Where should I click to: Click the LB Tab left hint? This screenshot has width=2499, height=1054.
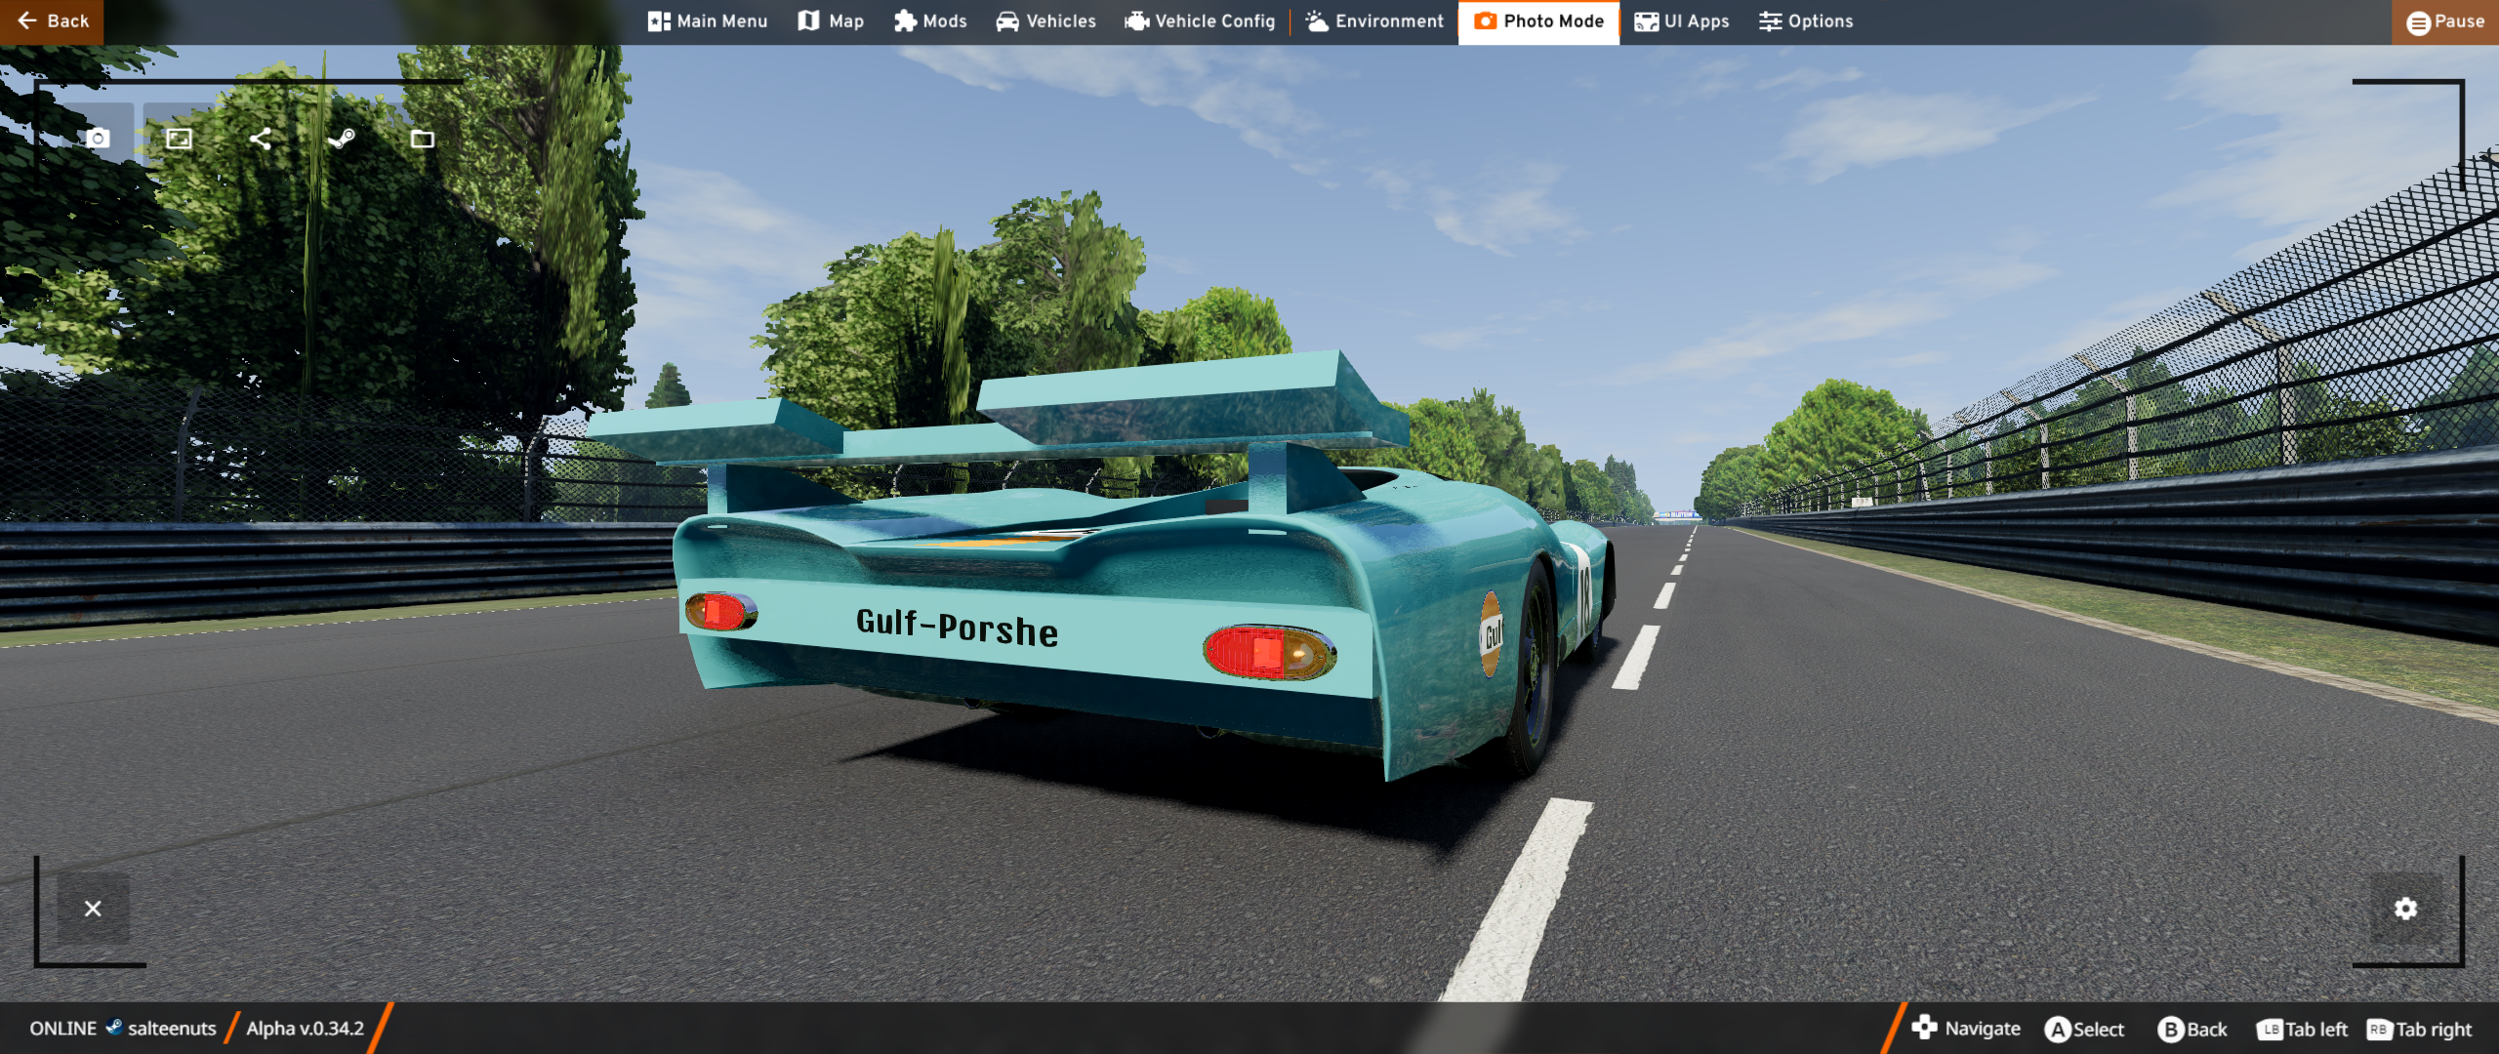pos(2302,1030)
